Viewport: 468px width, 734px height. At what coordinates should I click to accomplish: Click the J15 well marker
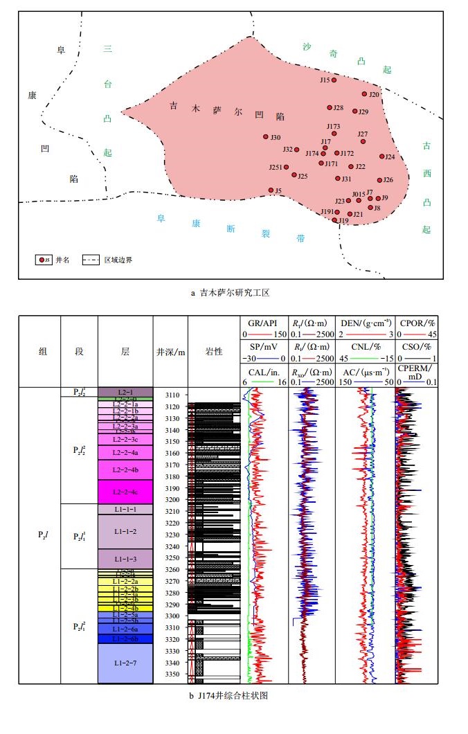point(334,80)
